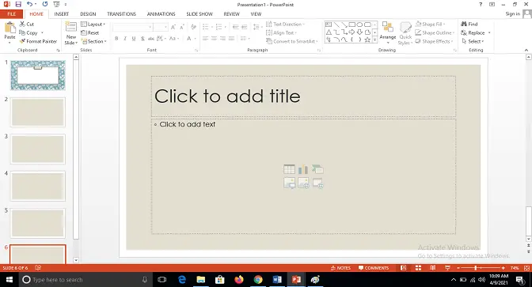Start slideshow from beginning via quick access icon
Screen dimensions: 532x287
click(x=57, y=5)
